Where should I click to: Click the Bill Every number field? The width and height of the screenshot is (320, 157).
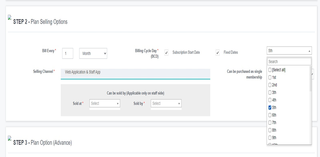68,54
